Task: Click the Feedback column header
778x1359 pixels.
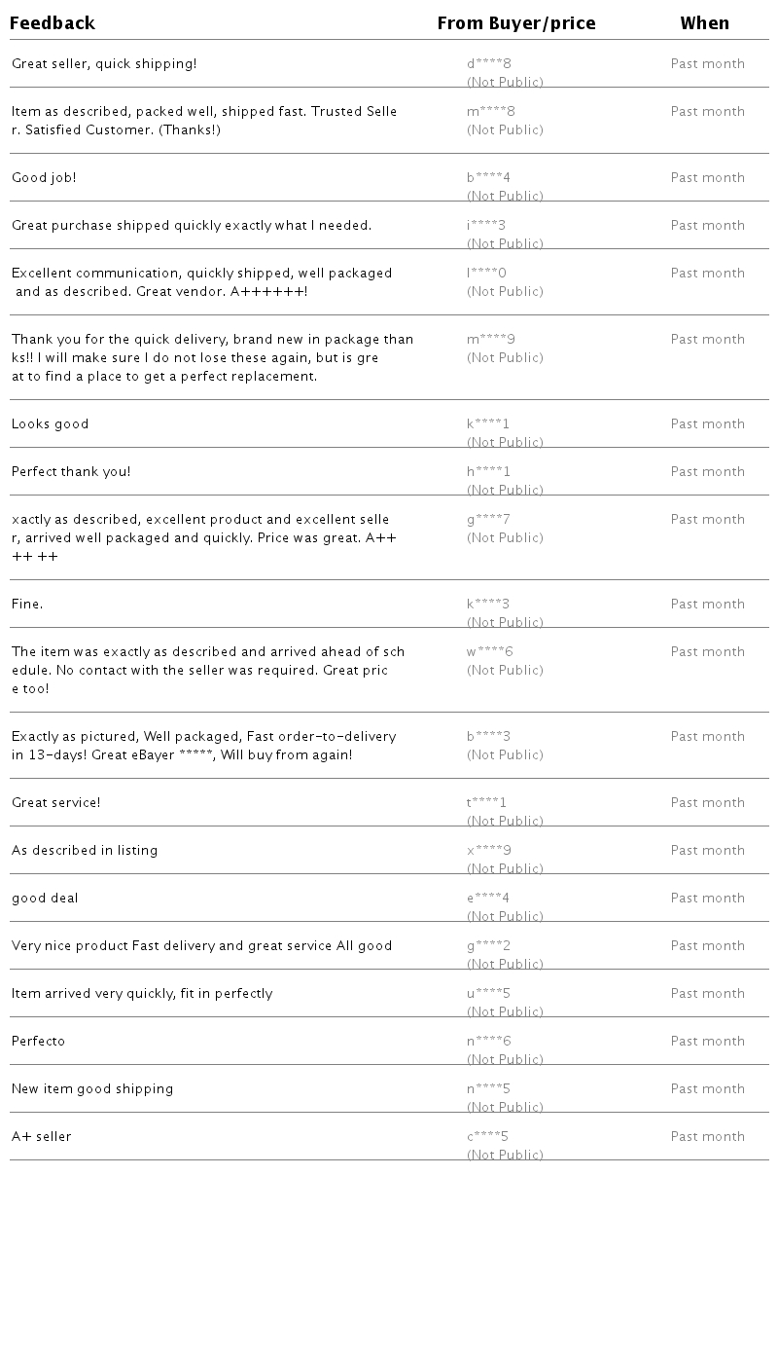Action: click(53, 23)
